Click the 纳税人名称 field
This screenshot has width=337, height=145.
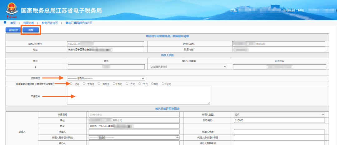pyautogui.click(x=279, y=44)
